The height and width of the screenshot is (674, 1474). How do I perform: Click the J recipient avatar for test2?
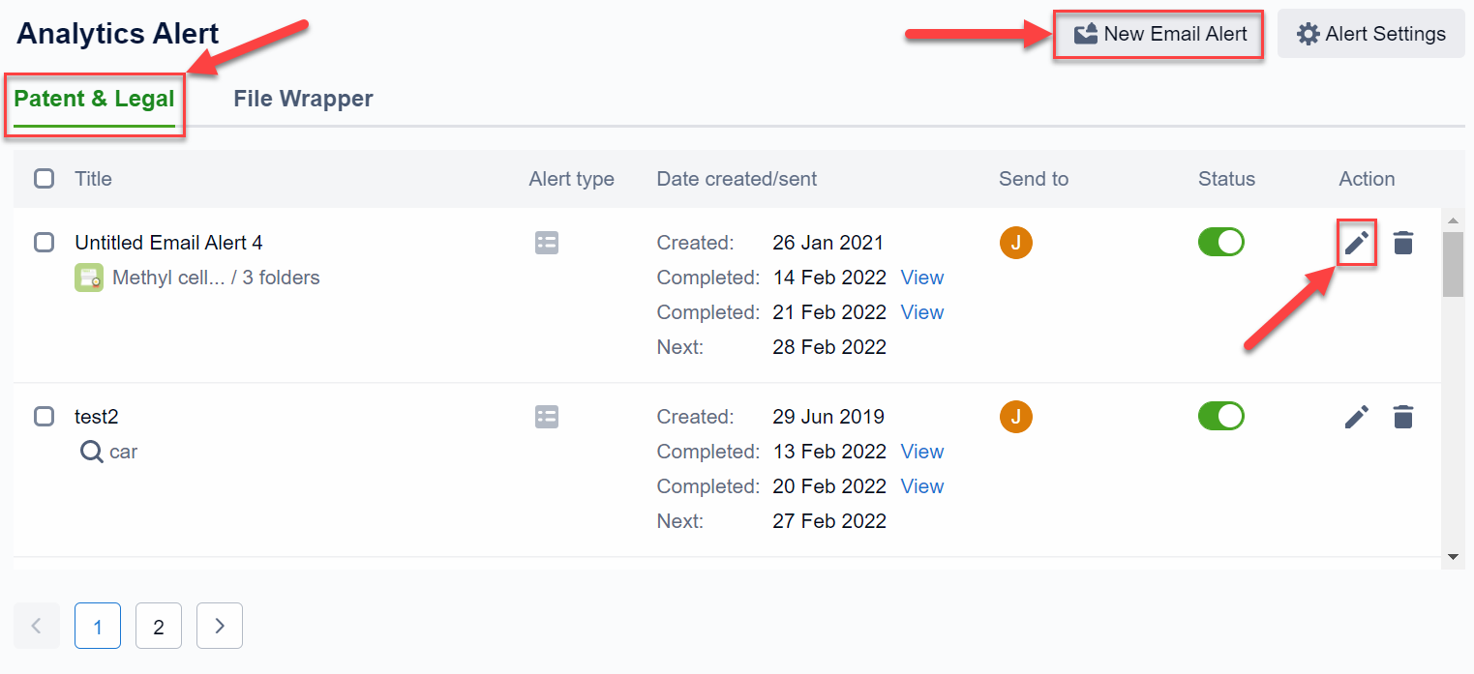(1015, 417)
